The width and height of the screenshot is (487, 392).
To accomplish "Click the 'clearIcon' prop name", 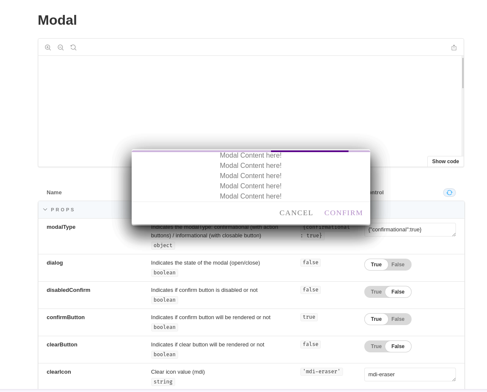I will [x=59, y=372].
